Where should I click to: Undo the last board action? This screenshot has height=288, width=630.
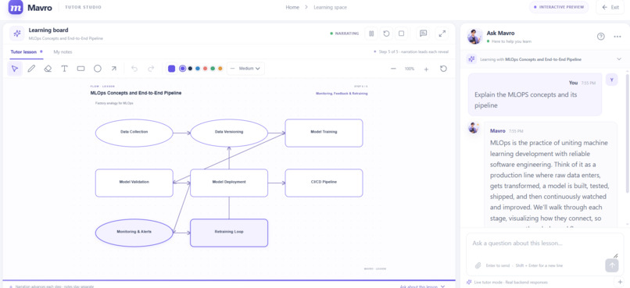coord(134,69)
